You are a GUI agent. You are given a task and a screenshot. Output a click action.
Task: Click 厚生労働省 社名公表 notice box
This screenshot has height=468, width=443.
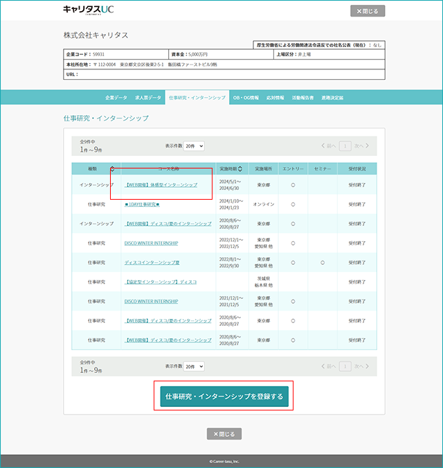(319, 45)
